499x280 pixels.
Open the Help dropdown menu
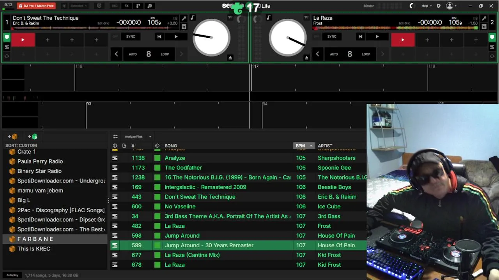[426, 6]
